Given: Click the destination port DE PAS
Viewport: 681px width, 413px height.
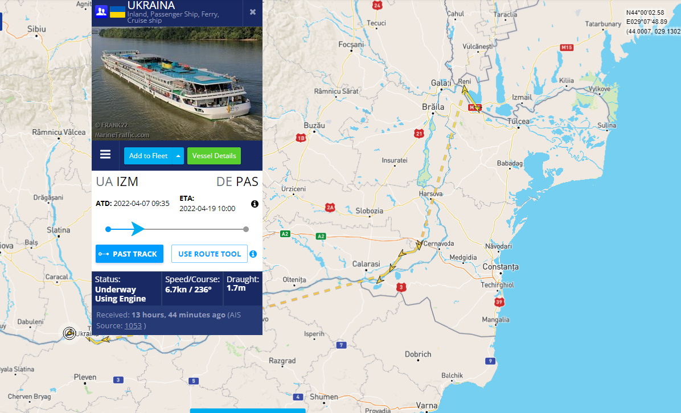Looking at the screenshot, I should click(x=237, y=182).
